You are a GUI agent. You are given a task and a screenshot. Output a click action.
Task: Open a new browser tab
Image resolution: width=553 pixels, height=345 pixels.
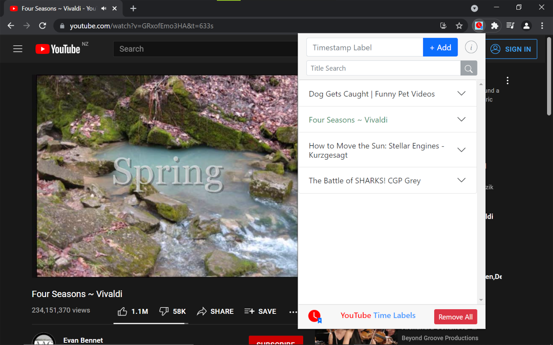click(x=133, y=9)
